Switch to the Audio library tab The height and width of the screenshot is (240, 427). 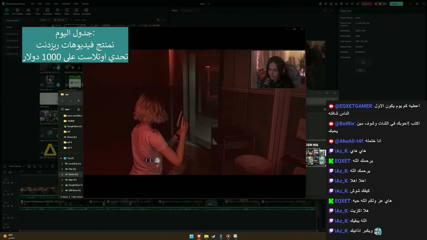pos(28,12)
